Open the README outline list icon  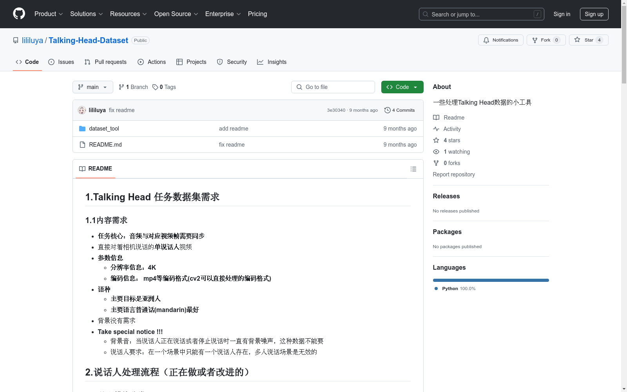click(413, 169)
